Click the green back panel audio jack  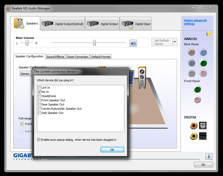[x=203, y=63]
